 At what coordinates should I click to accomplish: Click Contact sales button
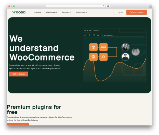click(136, 12)
